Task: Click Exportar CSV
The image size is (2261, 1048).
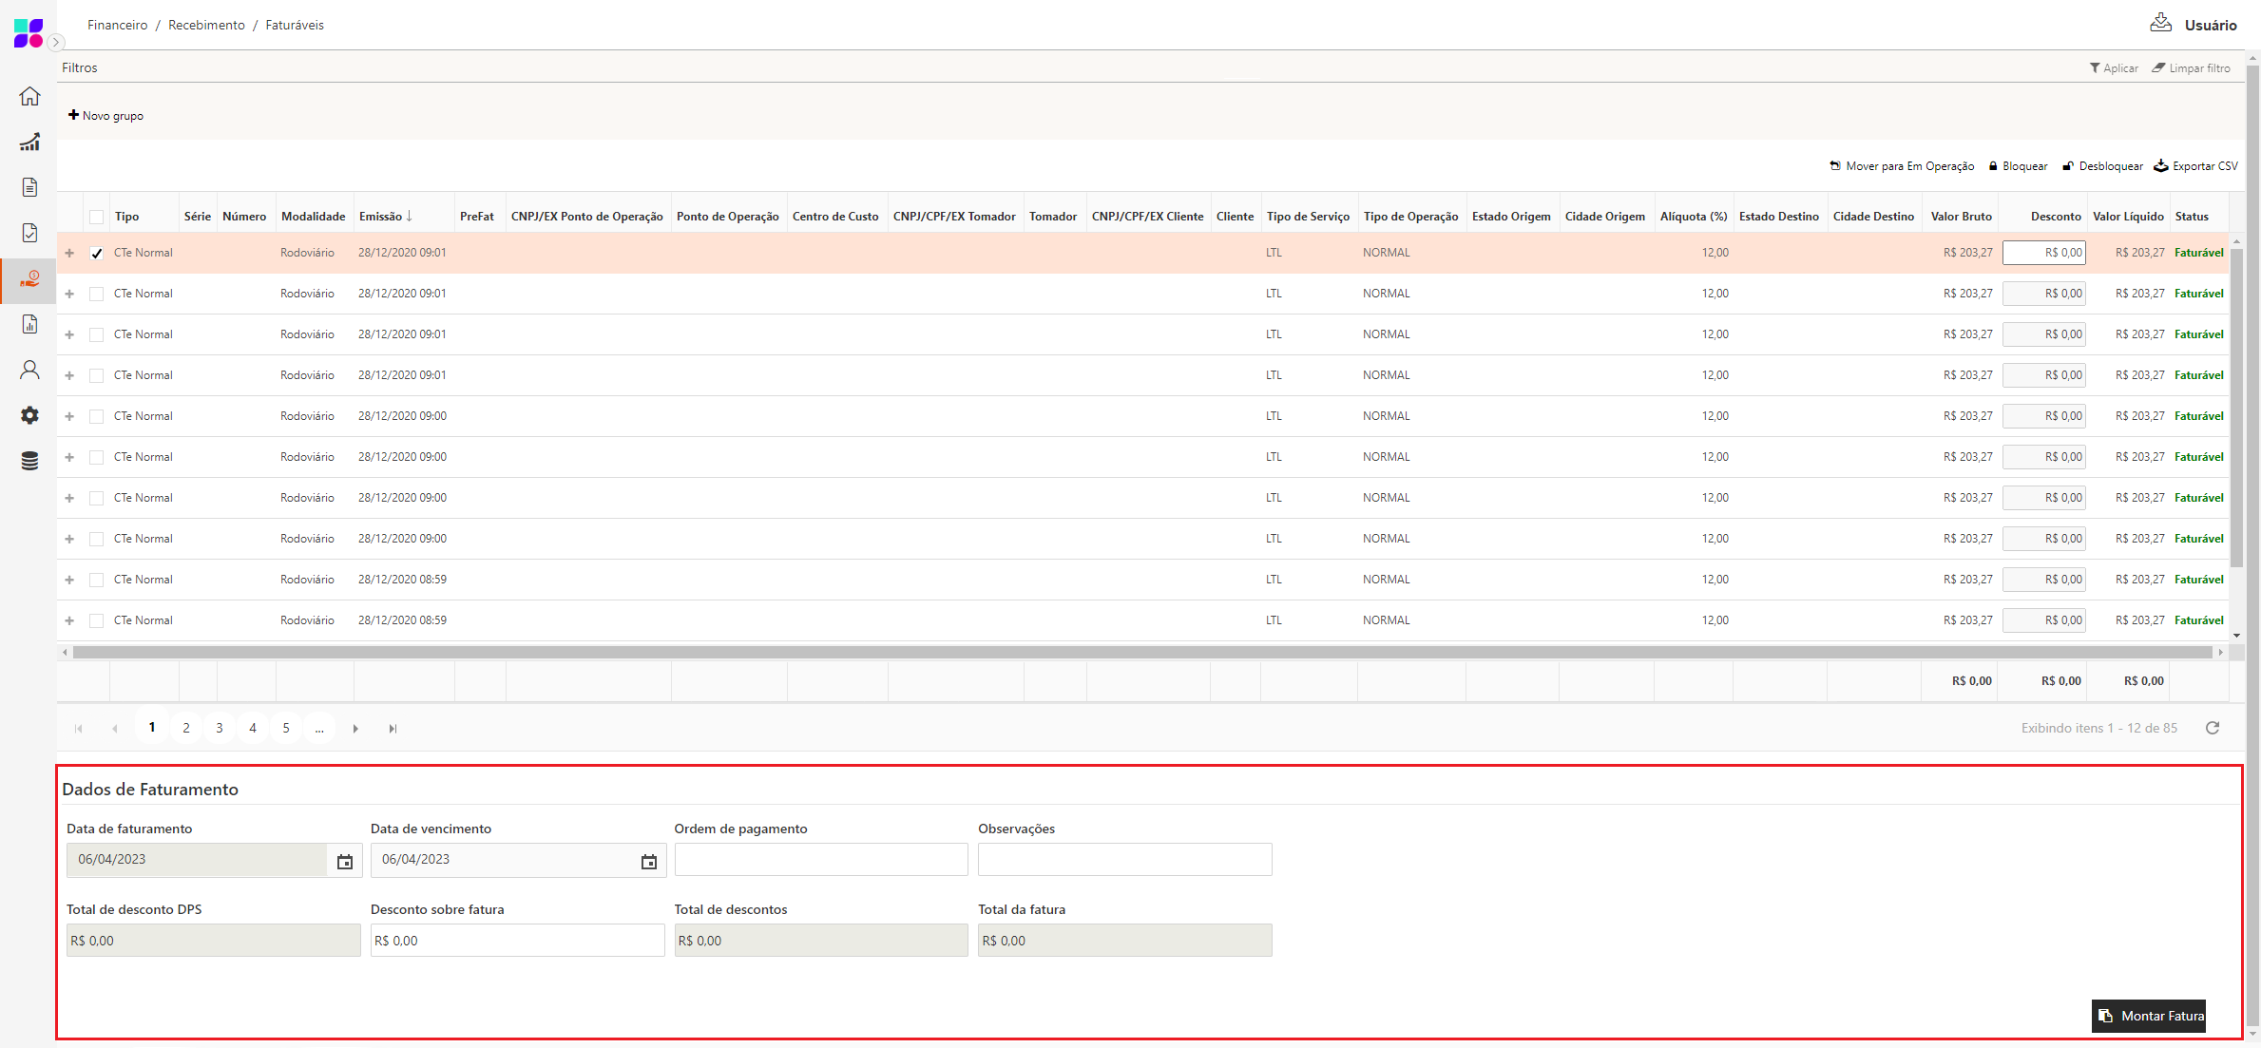Action: click(2195, 166)
